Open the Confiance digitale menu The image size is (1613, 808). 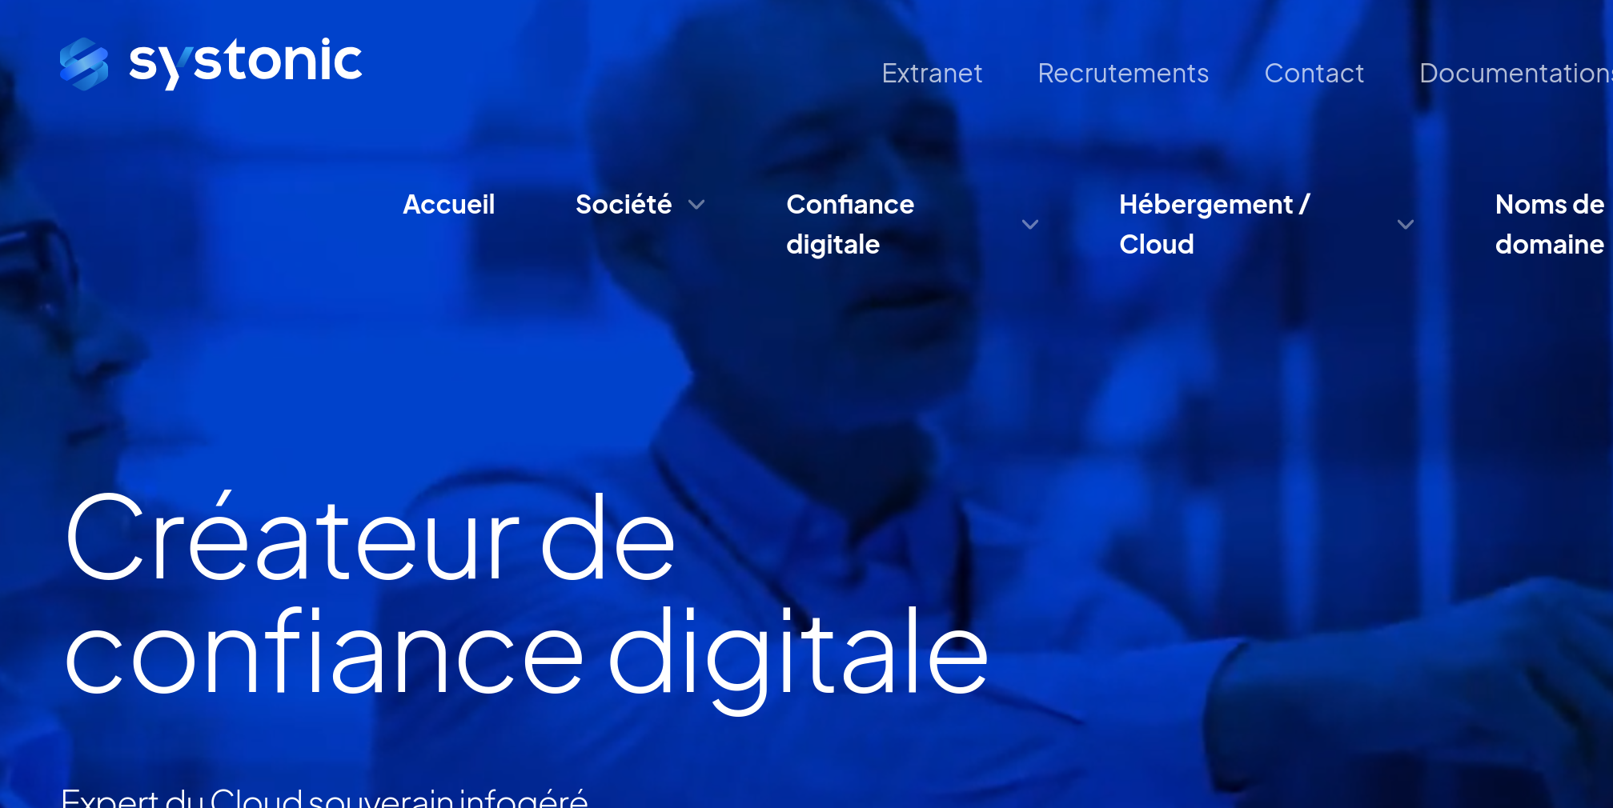[x=850, y=224]
